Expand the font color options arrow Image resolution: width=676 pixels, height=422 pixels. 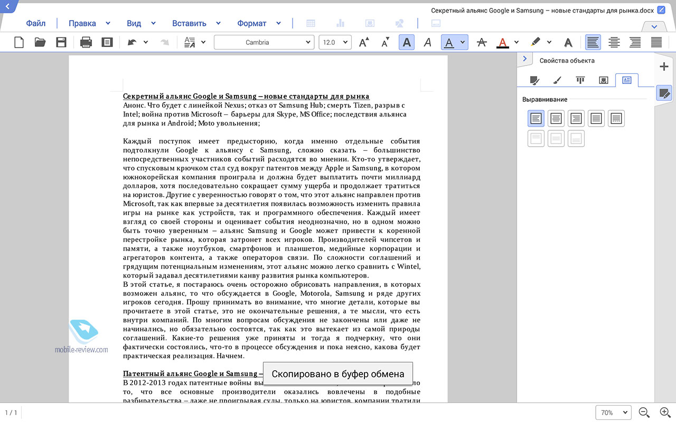tap(517, 42)
